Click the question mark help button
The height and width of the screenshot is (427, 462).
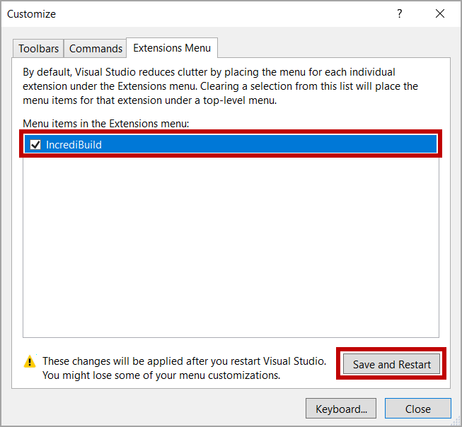point(400,14)
